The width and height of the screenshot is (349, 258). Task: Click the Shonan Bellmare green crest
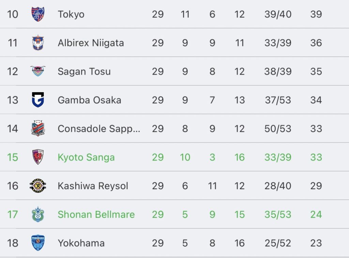[38, 214]
